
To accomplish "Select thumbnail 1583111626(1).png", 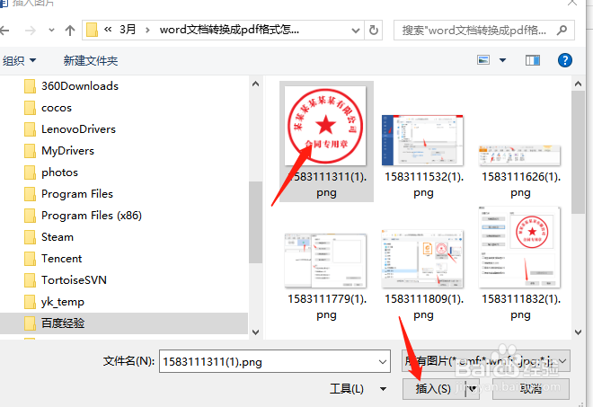I will [520, 172].
